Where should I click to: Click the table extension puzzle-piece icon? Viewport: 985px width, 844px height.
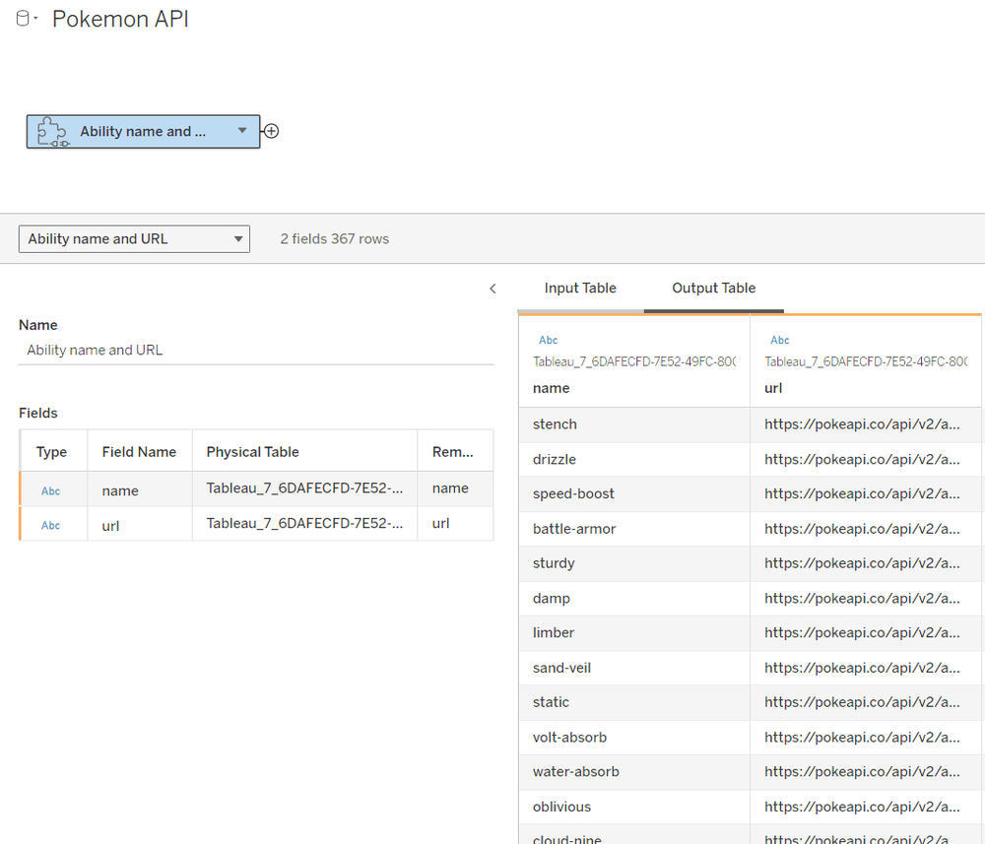point(51,132)
